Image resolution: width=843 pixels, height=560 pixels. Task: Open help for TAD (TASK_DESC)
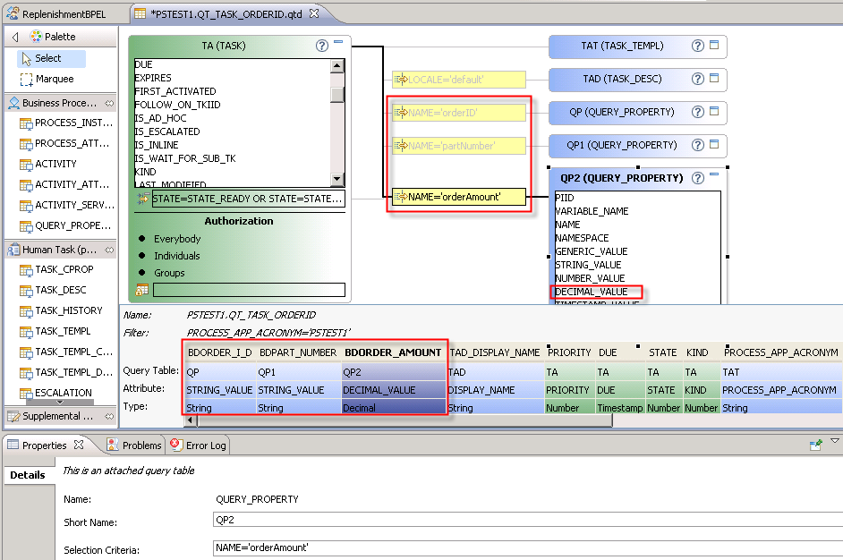[x=697, y=79]
